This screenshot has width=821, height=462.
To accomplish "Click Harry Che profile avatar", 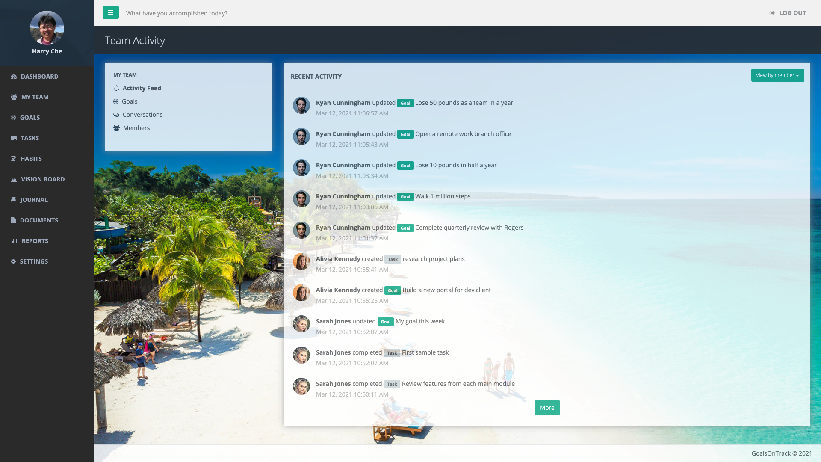I will [x=47, y=28].
